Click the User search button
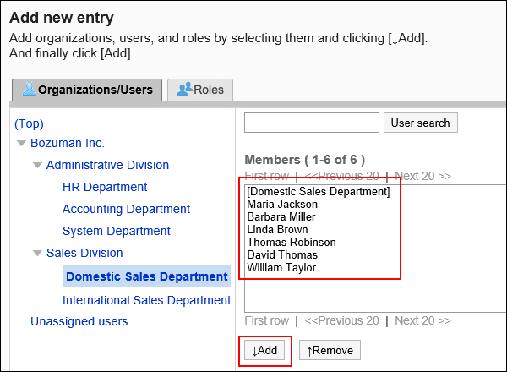This screenshot has width=507, height=372. tap(421, 123)
